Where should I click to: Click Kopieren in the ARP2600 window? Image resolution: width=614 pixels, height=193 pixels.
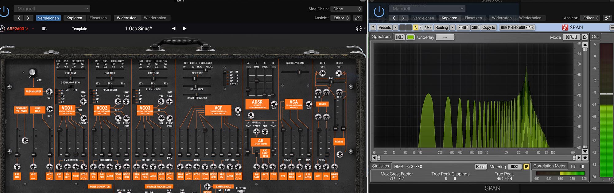click(74, 18)
